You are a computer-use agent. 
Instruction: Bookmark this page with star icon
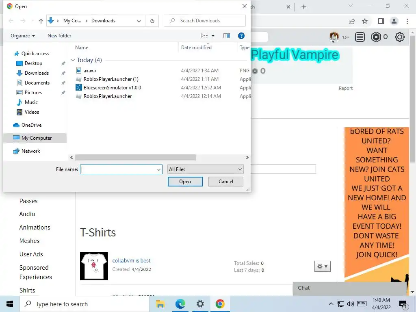point(365,21)
